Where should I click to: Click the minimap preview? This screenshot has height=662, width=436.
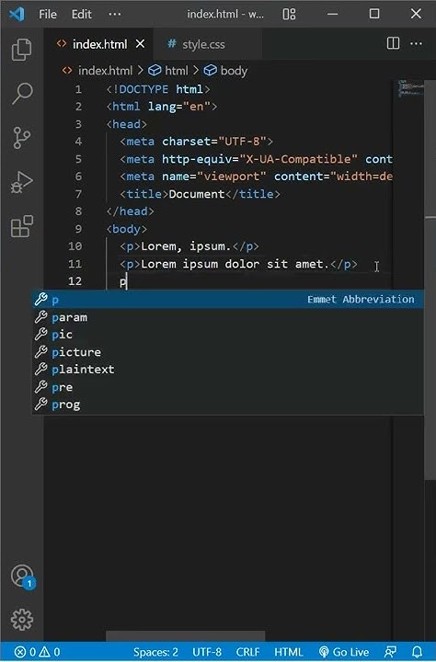(x=410, y=88)
